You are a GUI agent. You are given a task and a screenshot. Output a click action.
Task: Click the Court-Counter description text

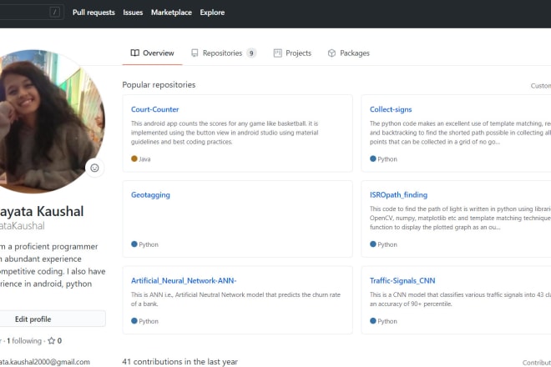coord(225,133)
